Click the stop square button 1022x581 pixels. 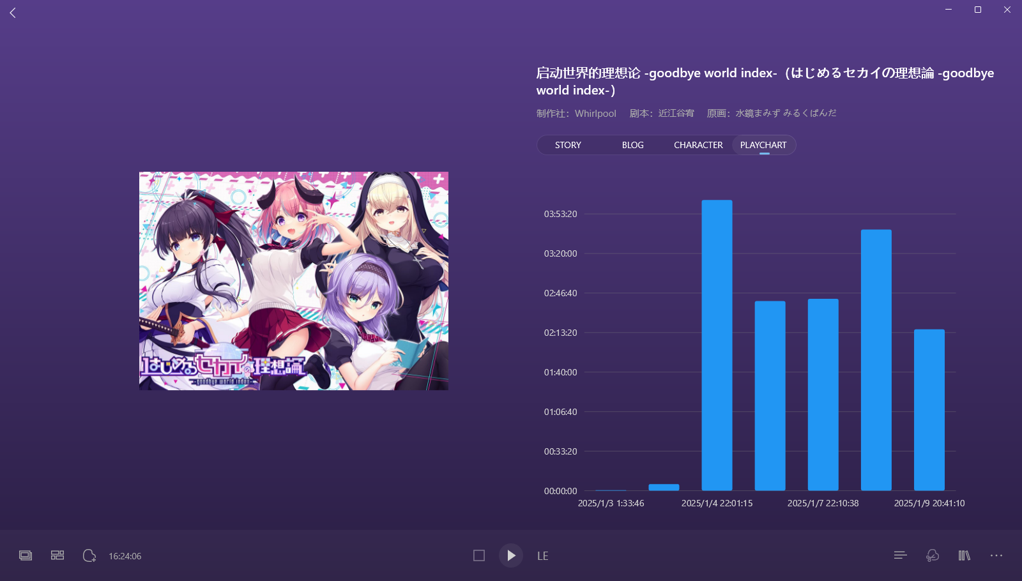pos(479,555)
